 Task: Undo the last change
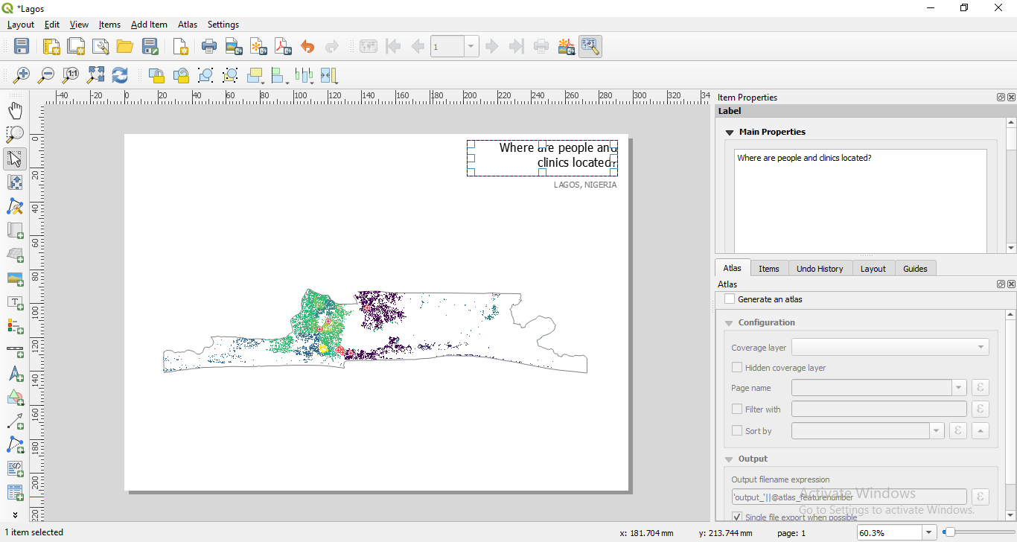307,47
